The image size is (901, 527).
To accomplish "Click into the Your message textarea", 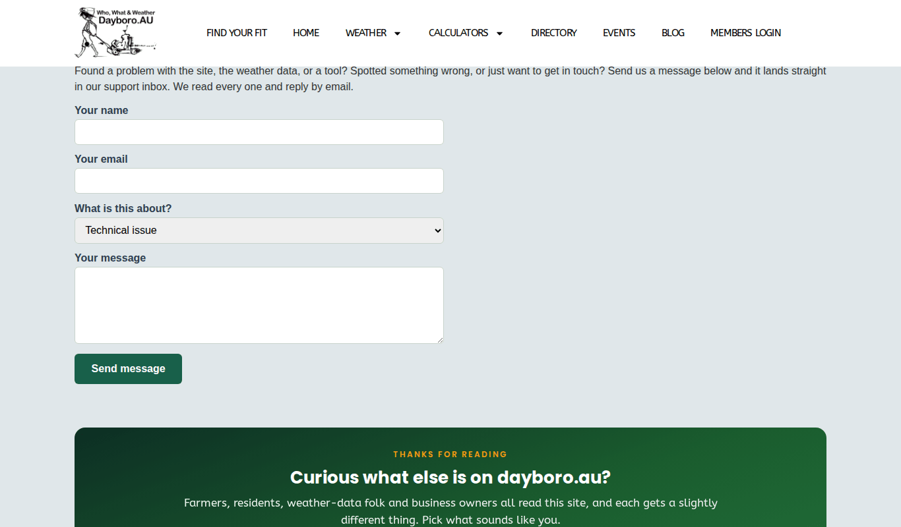I will pyautogui.click(x=259, y=305).
